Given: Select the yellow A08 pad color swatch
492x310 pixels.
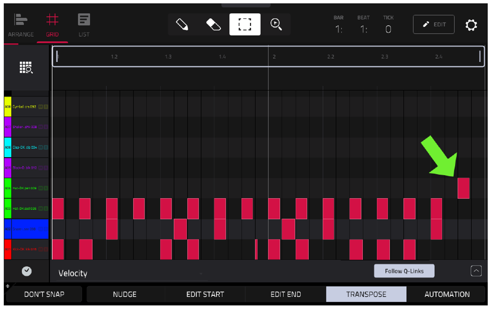Looking at the screenshot, I should [x=8, y=107].
